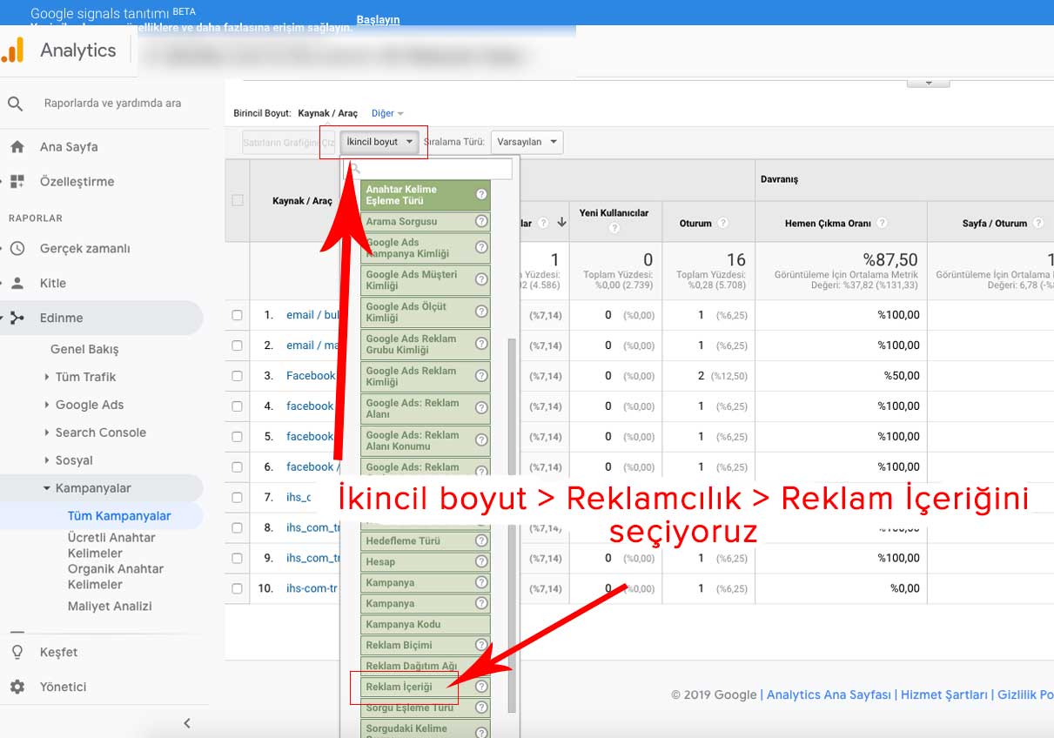Tick checkbox for row 10 ihs-com-tr
Viewport: 1054px width, 738px height.
tap(237, 589)
